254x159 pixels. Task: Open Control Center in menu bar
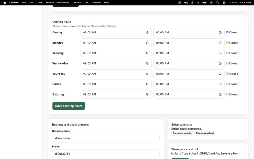coord(224,3)
